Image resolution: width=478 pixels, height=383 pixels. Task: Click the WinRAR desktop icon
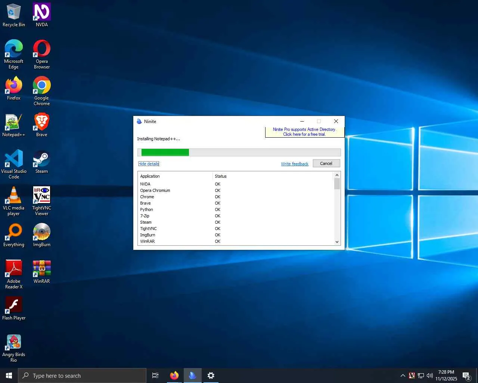42,272
